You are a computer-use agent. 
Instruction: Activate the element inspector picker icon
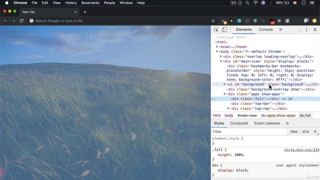216,29
